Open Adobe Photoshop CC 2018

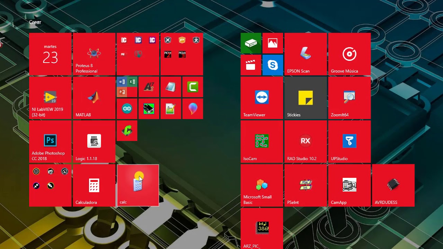click(x=50, y=142)
